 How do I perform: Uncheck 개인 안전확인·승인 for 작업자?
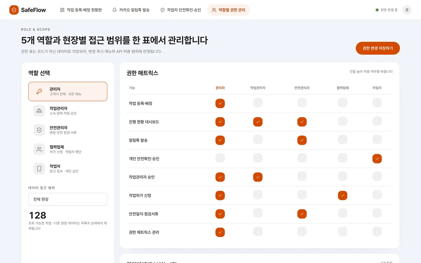pos(377,159)
